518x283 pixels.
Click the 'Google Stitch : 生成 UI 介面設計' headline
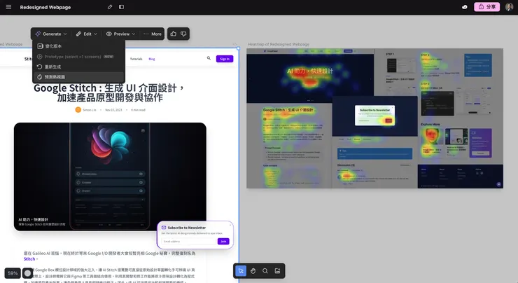click(x=109, y=92)
